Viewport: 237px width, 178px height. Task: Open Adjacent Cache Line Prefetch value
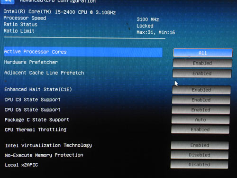(x=202, y=74)
